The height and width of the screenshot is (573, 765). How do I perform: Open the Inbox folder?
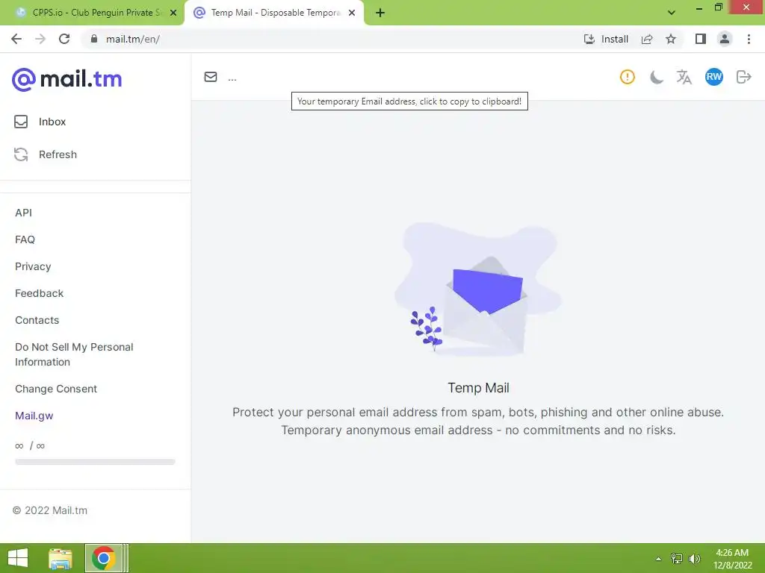click(x=40, y=122)
